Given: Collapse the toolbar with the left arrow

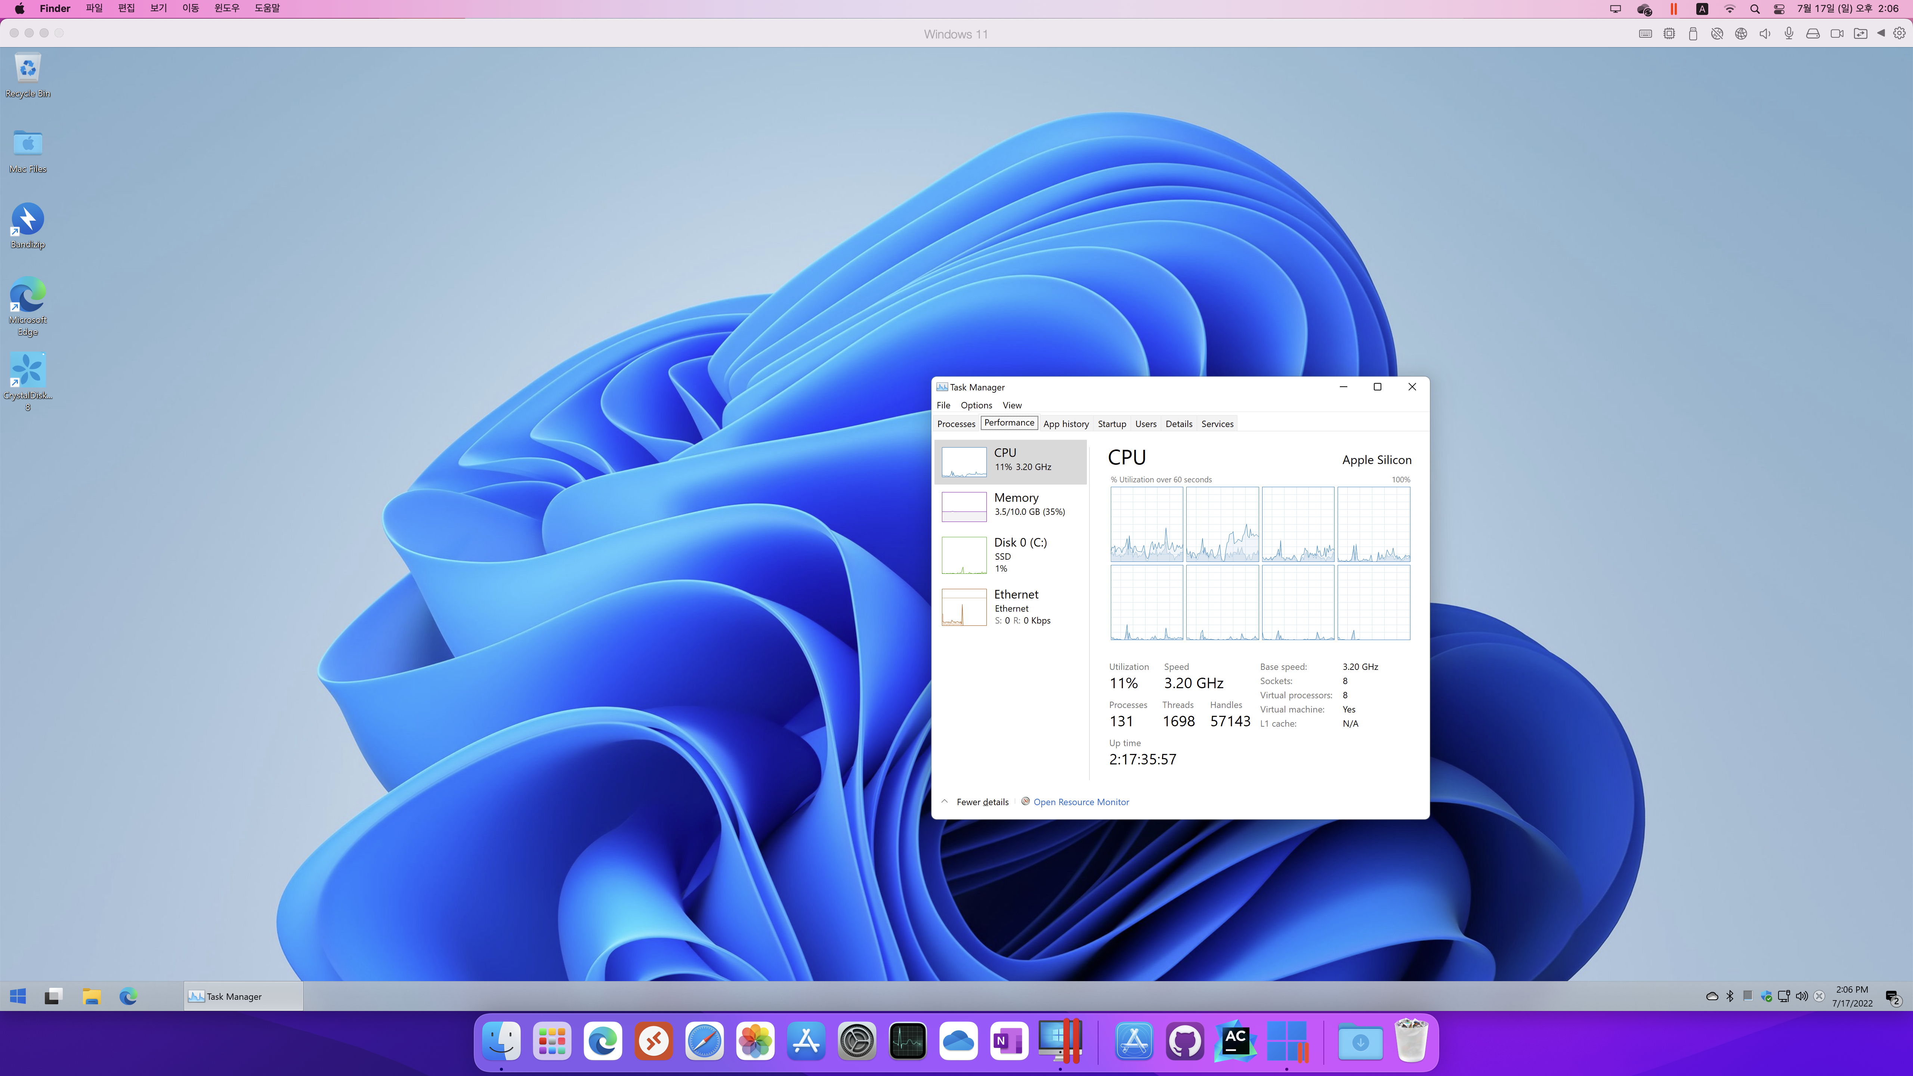Looking at the screenshot, I should click(x=1881, y=33).
